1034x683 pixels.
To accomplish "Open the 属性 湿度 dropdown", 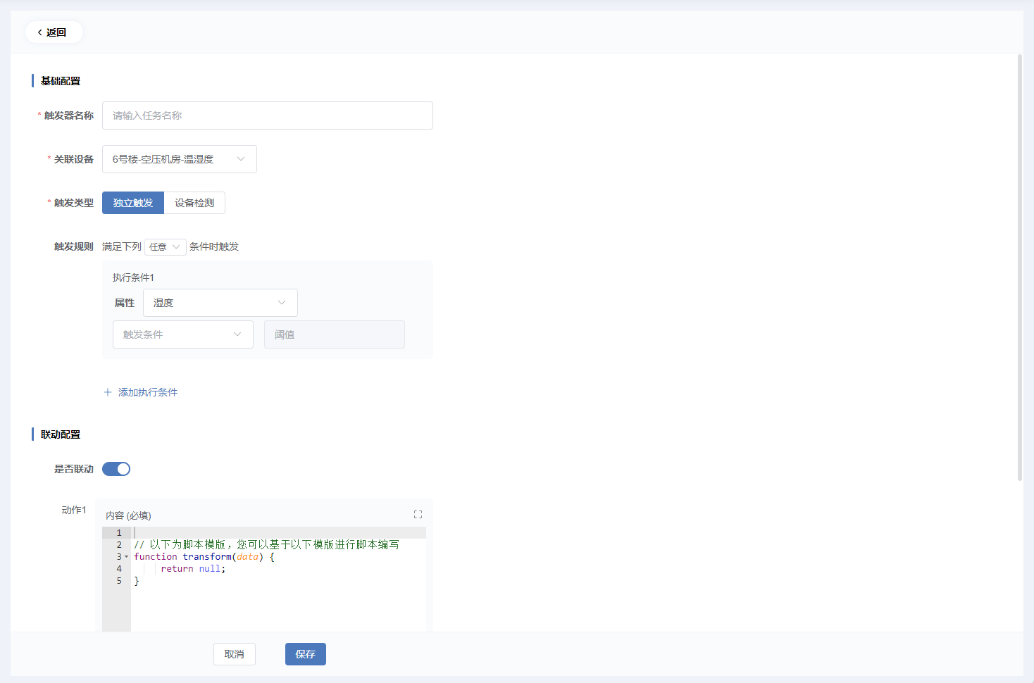I will (220, 303).
